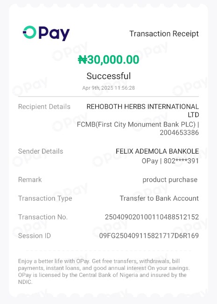Click the Remark label
Screen dimensions: 217x304
click(30, 179)
